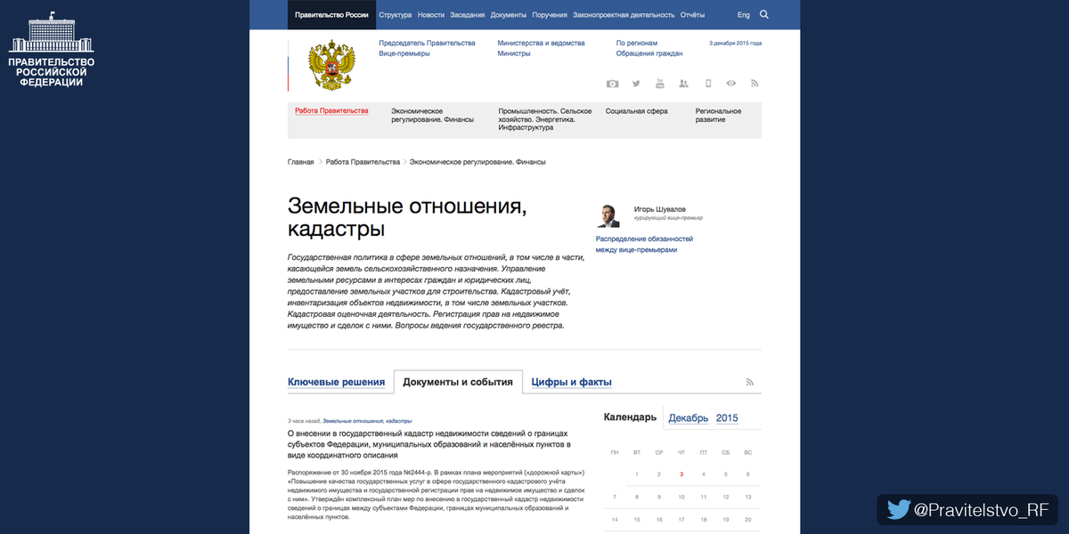Open the Министры link
This screenshot has height=534, width=1069.
pos(514,53)
